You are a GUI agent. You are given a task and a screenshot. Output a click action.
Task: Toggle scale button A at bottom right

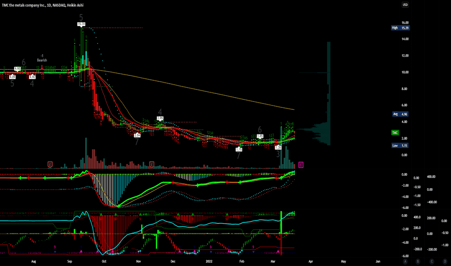click(x=405, y=261)
